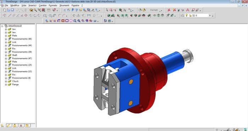Select Posizionamento (44) in the tree
The height and width of the screenshot is (131, 248).
(x=22, y=45)
